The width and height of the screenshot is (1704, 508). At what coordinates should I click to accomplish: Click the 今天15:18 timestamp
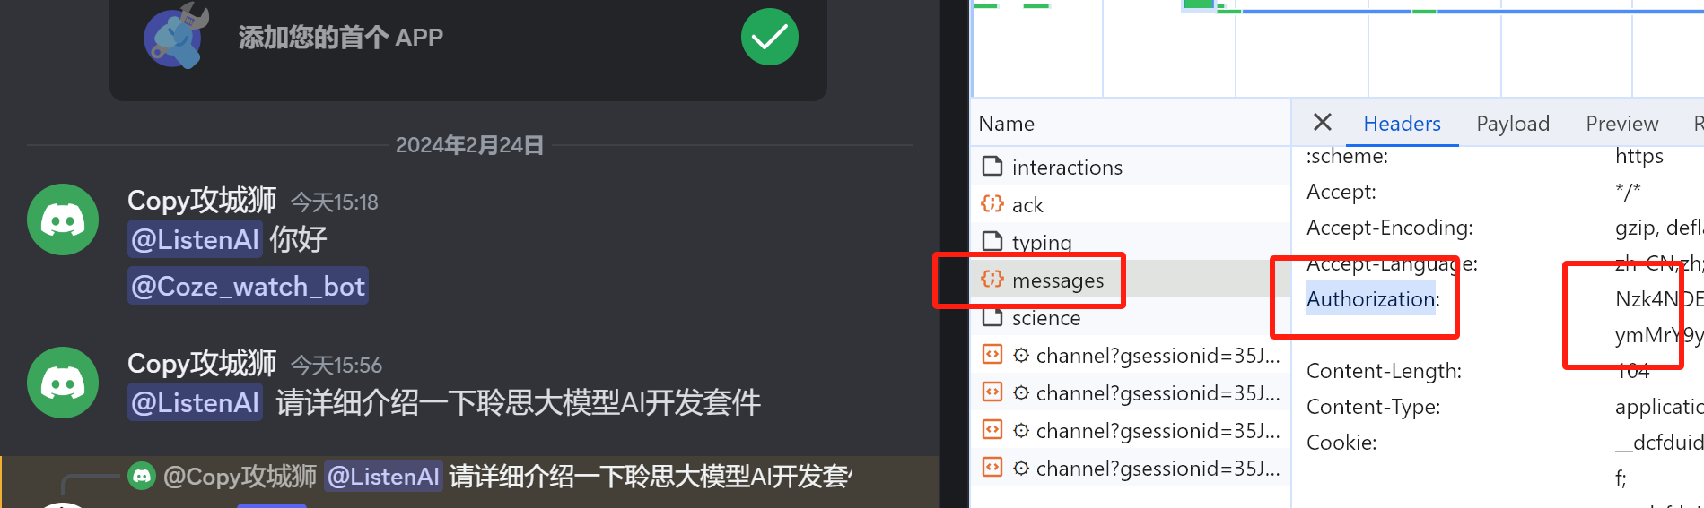tap(335, 202)
